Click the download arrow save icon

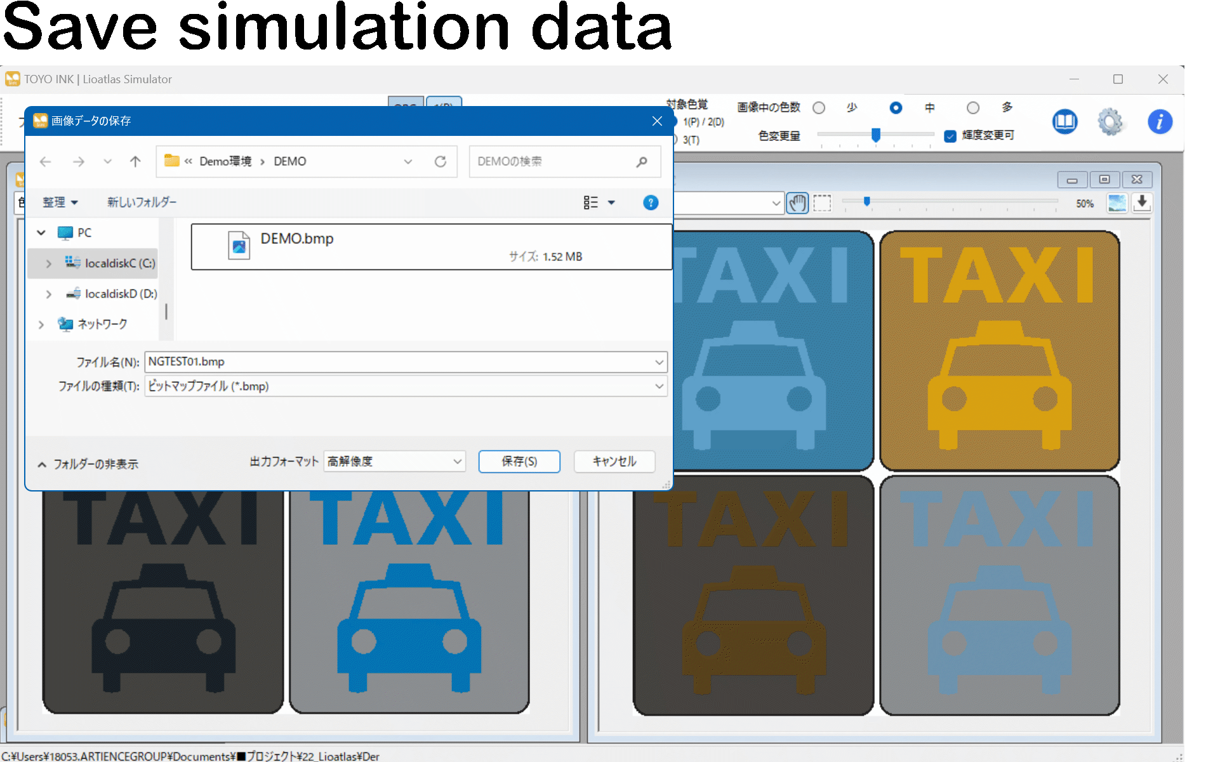pyautogui.click(x=1142, y=203)
